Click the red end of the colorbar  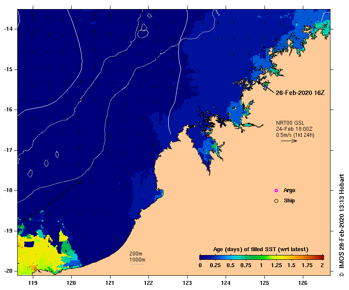click(321, 258)
